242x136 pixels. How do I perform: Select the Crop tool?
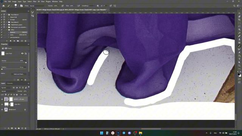[239, 20]
